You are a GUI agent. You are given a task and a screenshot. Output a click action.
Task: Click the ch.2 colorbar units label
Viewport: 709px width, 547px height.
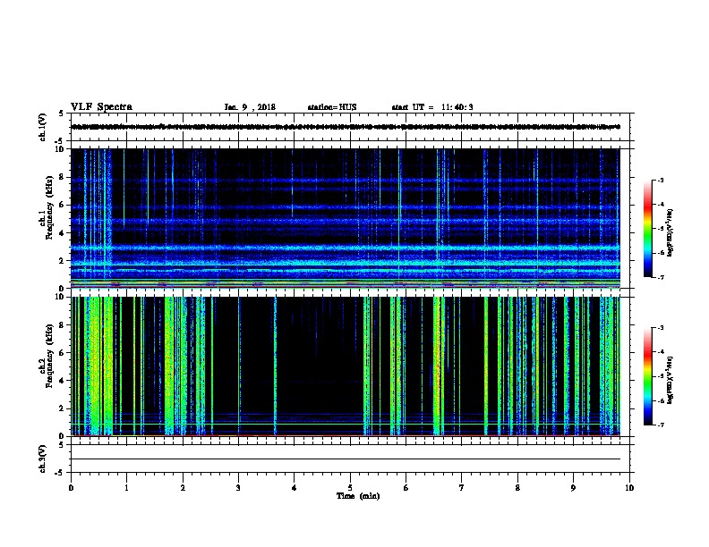pos(671,380)
